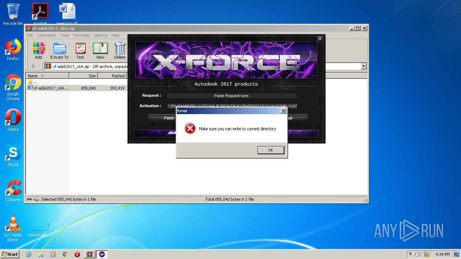Open the Commands menu
Screen dimensions: 461x259
pyautogui.click(x=46, y=35)
